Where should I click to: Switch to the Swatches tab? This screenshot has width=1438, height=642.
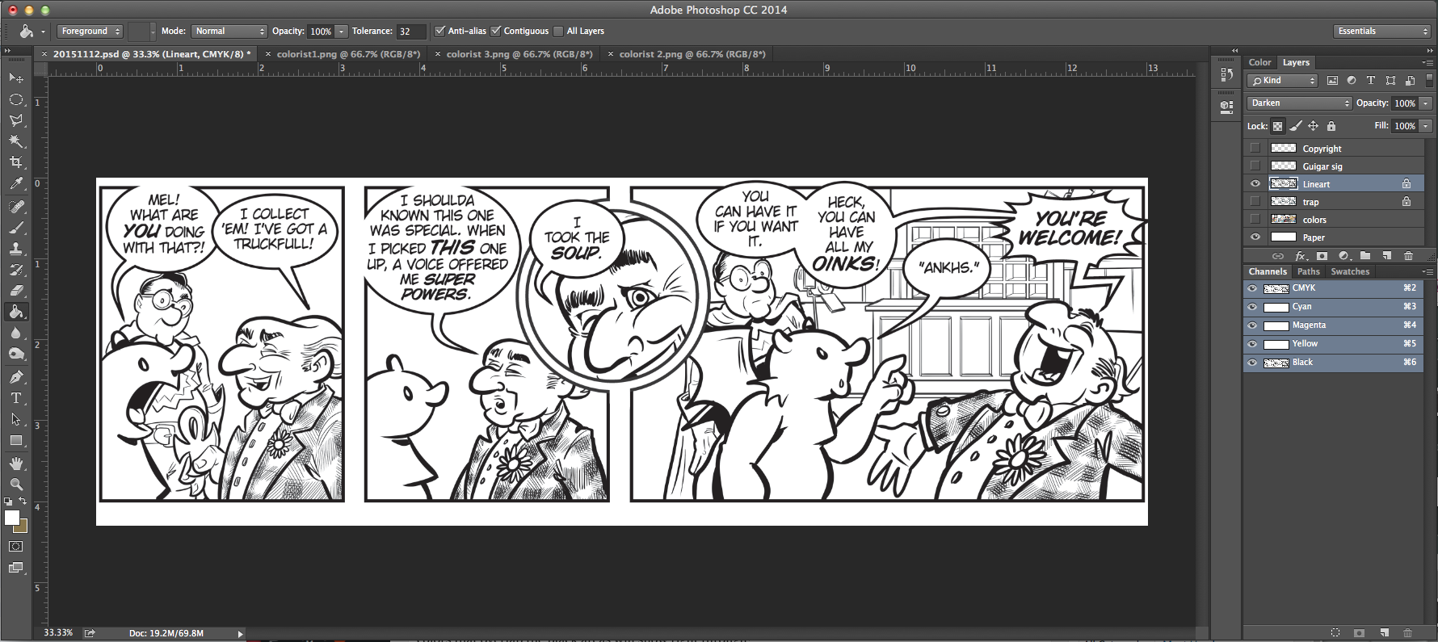coord(1350,272)
